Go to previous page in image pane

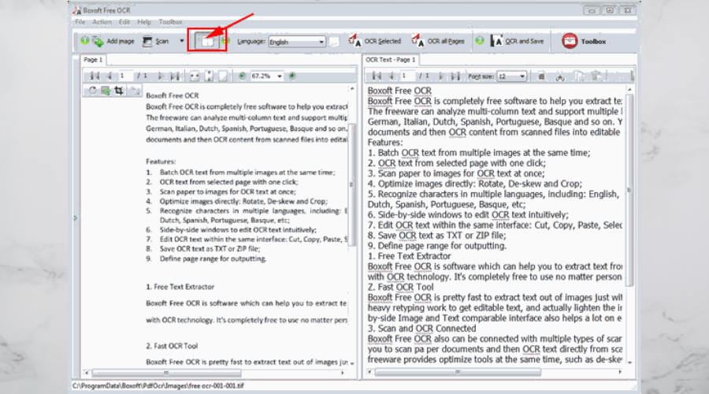[x=109, y=76]
